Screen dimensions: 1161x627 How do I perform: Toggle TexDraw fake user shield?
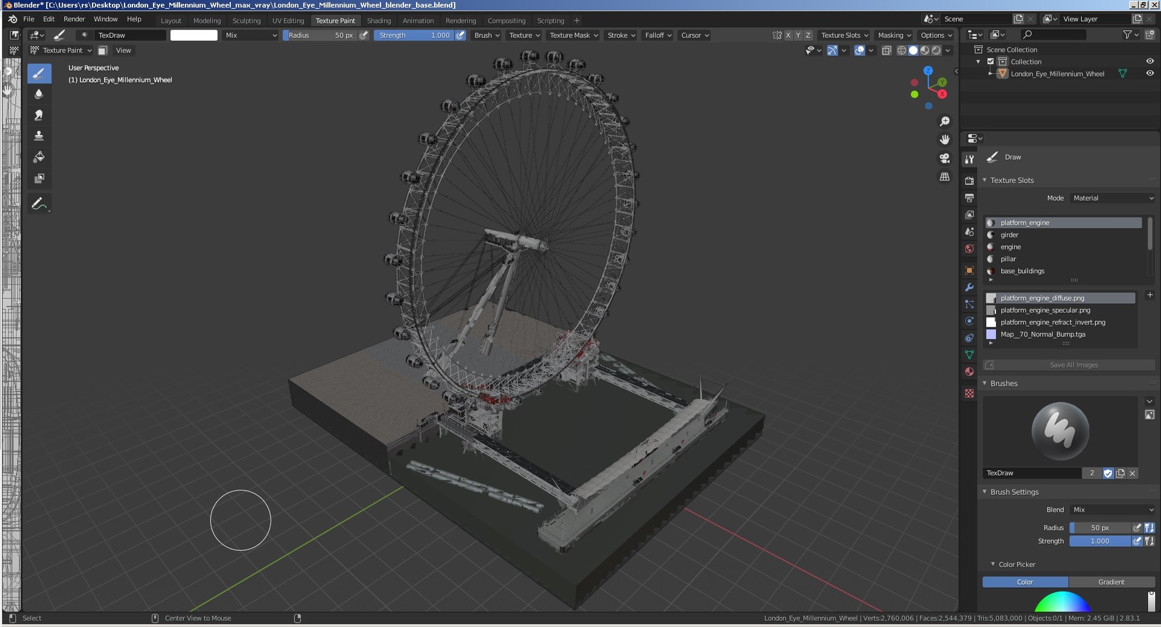[1108, 473]
